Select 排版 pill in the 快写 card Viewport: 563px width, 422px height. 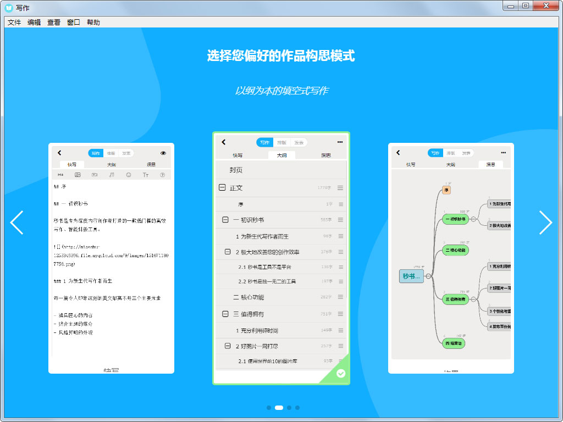click(x=111, y=153)
